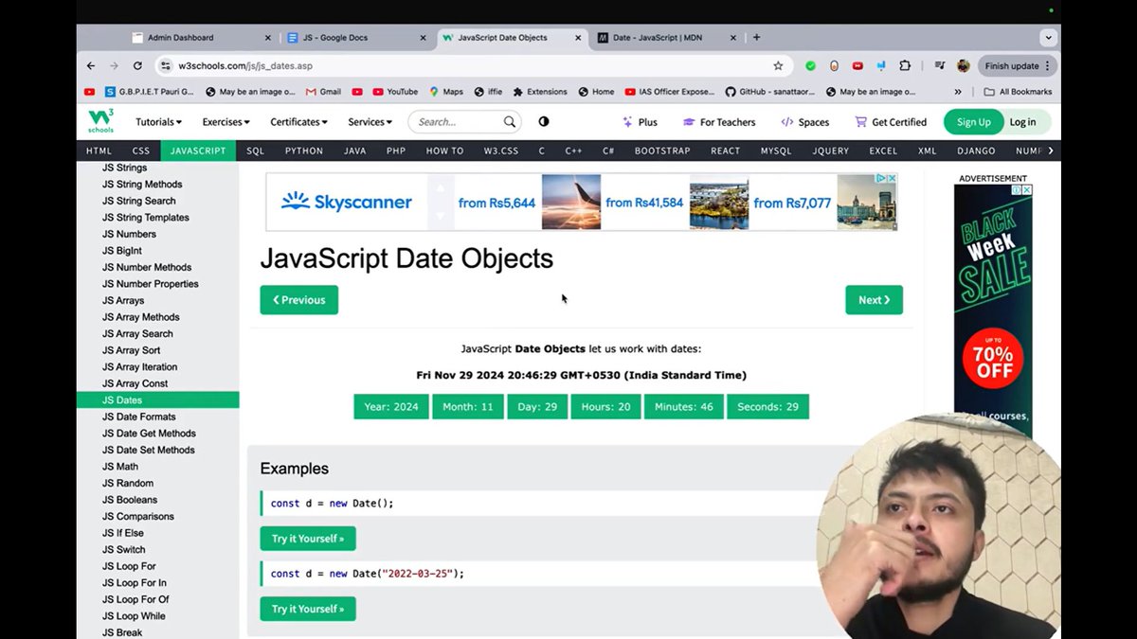
Task: Open JS Date Formats in sidebar
Action: point(139,417)
